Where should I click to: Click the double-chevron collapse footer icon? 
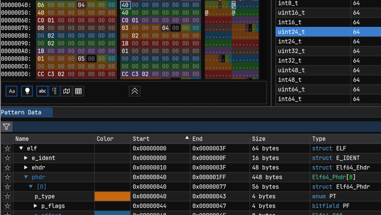pyautogui.click(x=135, y=91)
